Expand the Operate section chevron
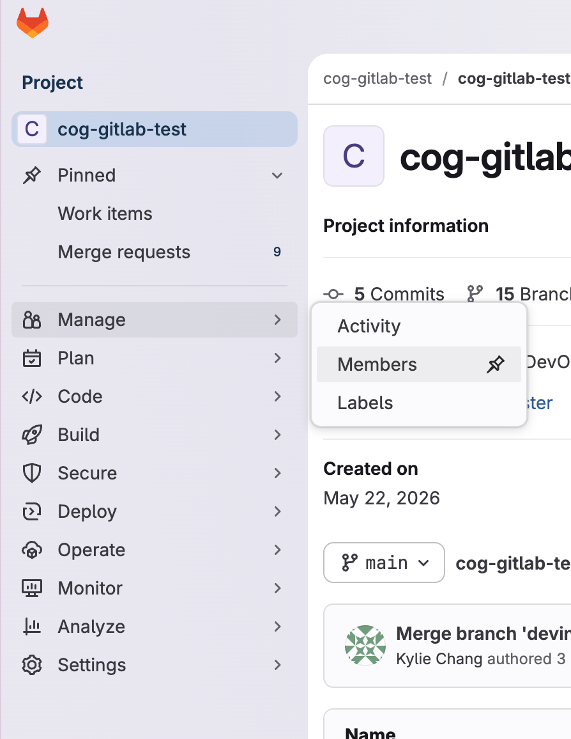This screenshot has height=739, width=571. pyautogui.click(x=277, y=550)
